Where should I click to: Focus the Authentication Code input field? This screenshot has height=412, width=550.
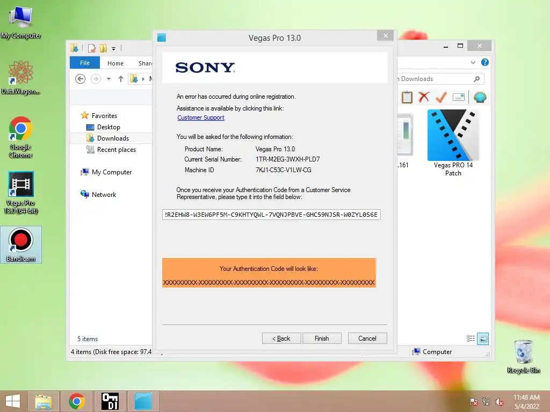pos(271,215)
